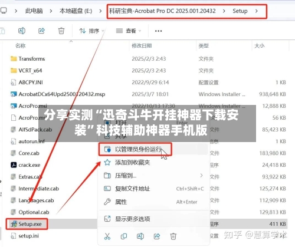This screenshot has width=295, height=247.
Task: Select the Optional.cab file icon
Action: [x=13, y=212]
